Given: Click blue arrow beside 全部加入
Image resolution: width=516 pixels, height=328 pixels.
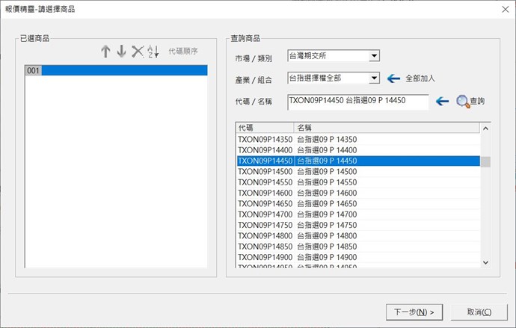Looking at the screenshot, I should pos(394,78).
